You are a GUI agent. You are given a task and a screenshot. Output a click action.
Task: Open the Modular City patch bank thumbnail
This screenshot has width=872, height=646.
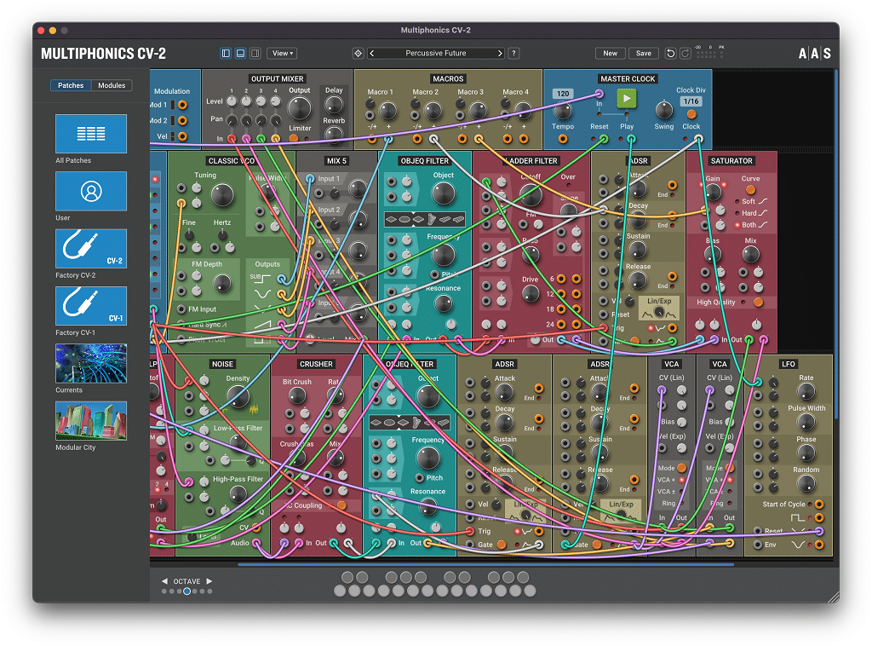(x=91, y=421)
